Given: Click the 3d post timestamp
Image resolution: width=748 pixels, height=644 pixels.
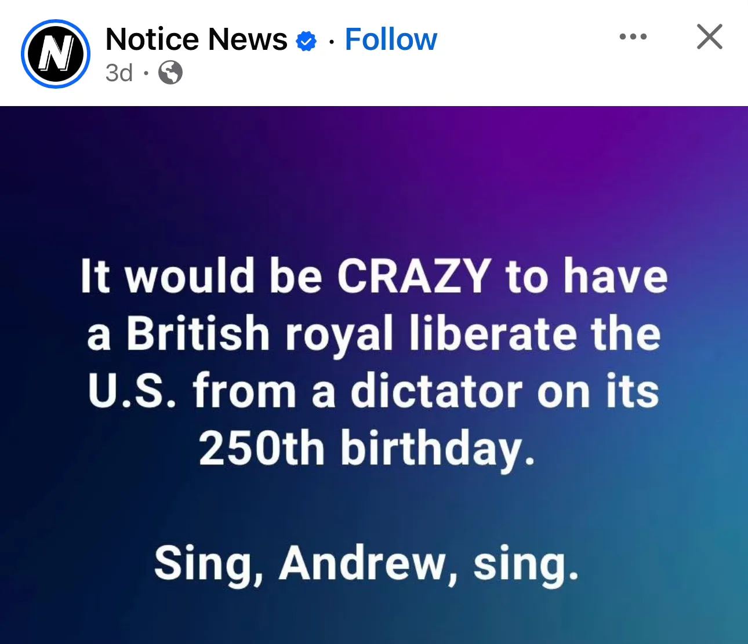Looking at the screenshot, I should tap(119, 73).
